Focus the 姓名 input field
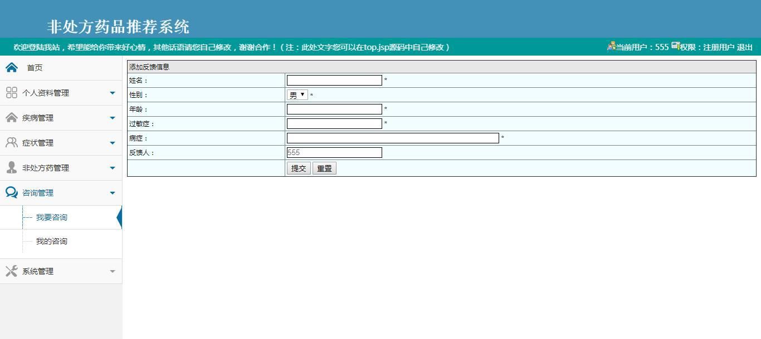 [334, 80]
